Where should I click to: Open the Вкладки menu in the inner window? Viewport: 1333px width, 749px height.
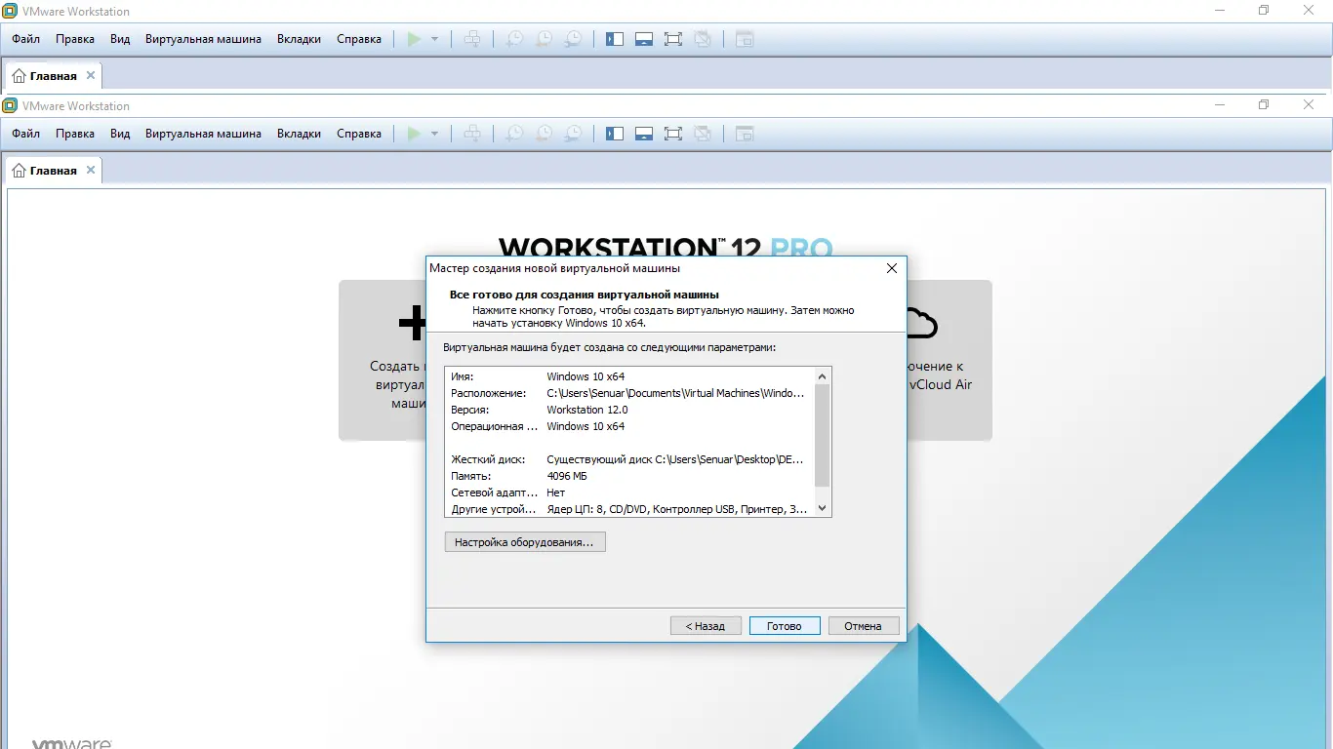tap(299, 134)
